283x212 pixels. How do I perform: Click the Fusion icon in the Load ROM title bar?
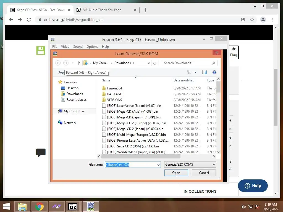click(x=55, y=54)
